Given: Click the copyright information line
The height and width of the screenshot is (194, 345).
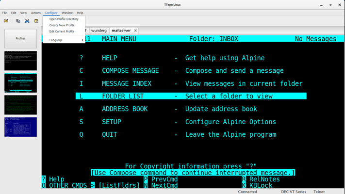Looking at the screenshot, I should click(191, 166).
